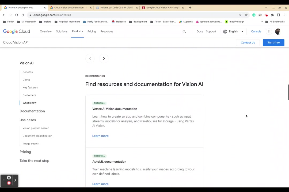Toggle the What's new sidebar section
The width and height of the screenshot is (289, 192).
coord(29,103)
